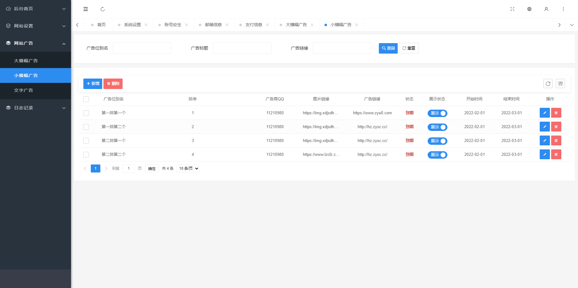578x288 pixels.
Task: Switch to the 支付信息 tab
Action: (x=254, y=25)
